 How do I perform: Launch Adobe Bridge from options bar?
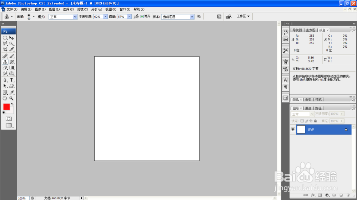[228, 17]
